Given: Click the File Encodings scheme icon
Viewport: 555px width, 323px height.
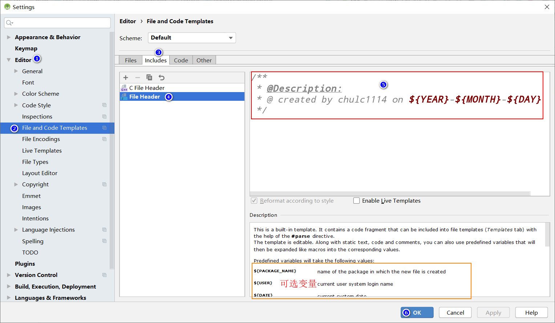Looking at the screenshot, I should point(105,139).
